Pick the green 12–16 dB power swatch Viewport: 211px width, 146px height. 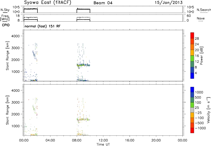192,58
